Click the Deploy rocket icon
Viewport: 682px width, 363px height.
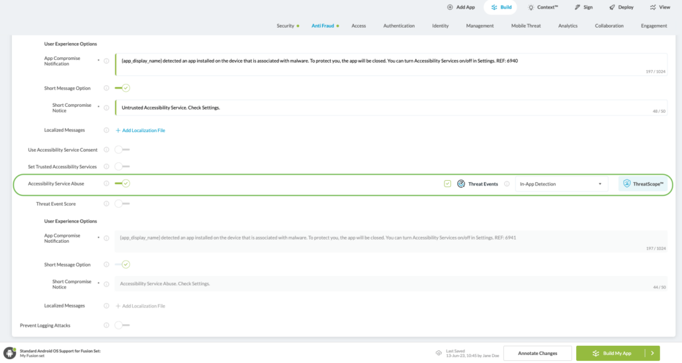tap(612, 7)
